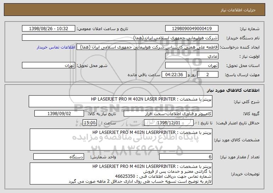Screen dimensions: 273x193
Task: Click the contact number 46625350 text
Action: point(125,176)
